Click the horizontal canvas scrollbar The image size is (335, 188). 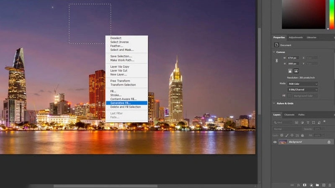(x=106, y=186)
